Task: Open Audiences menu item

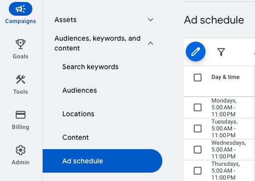Action: 79,90
